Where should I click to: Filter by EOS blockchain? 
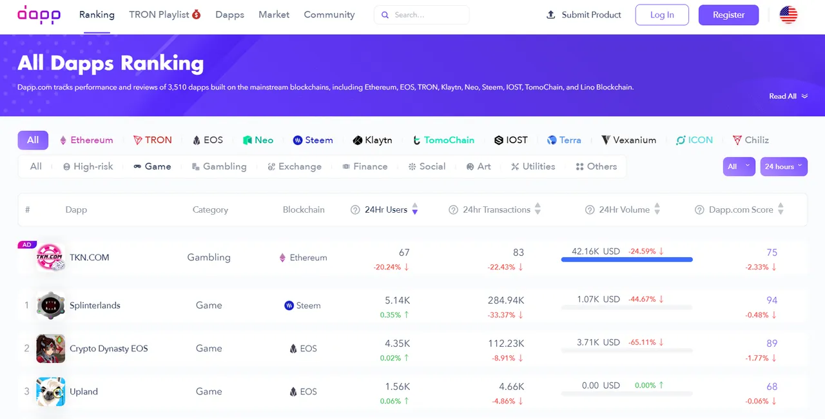coord(208,140)
